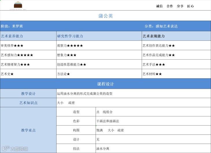Screen dimensions: 211x153
Task: Select the 大小 疏密 knowledge cell
Action: click(x=134, y=103)
